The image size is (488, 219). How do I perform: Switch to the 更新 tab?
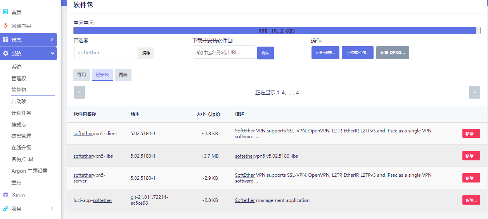pyautogui.click(x=123, y=75)
